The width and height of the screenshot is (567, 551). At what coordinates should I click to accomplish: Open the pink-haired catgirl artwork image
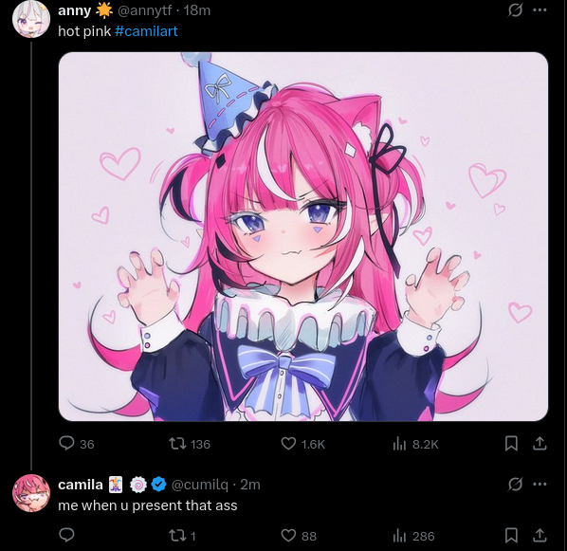click(x=303, y=236)
